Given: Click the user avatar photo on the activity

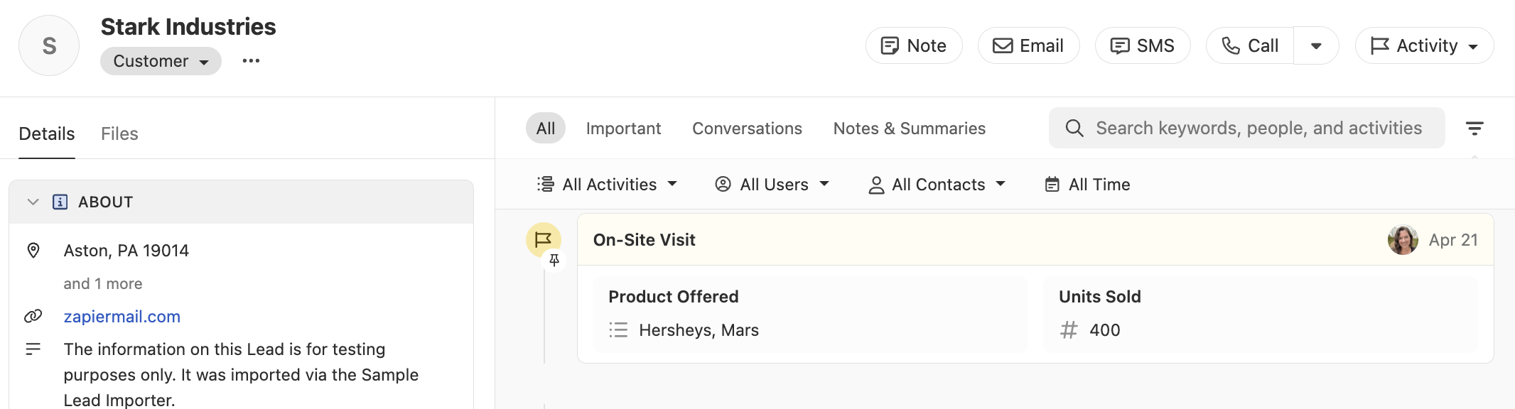Looking at the screenshot, I should (1403, 240).
